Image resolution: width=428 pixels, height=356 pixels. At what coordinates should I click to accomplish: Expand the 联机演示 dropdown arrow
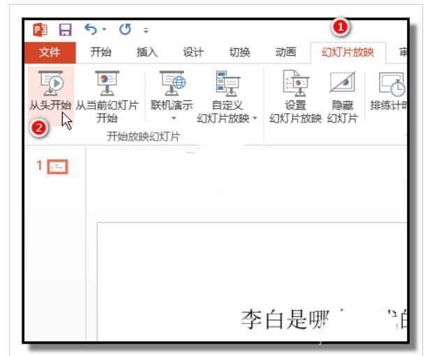(174, 118)
